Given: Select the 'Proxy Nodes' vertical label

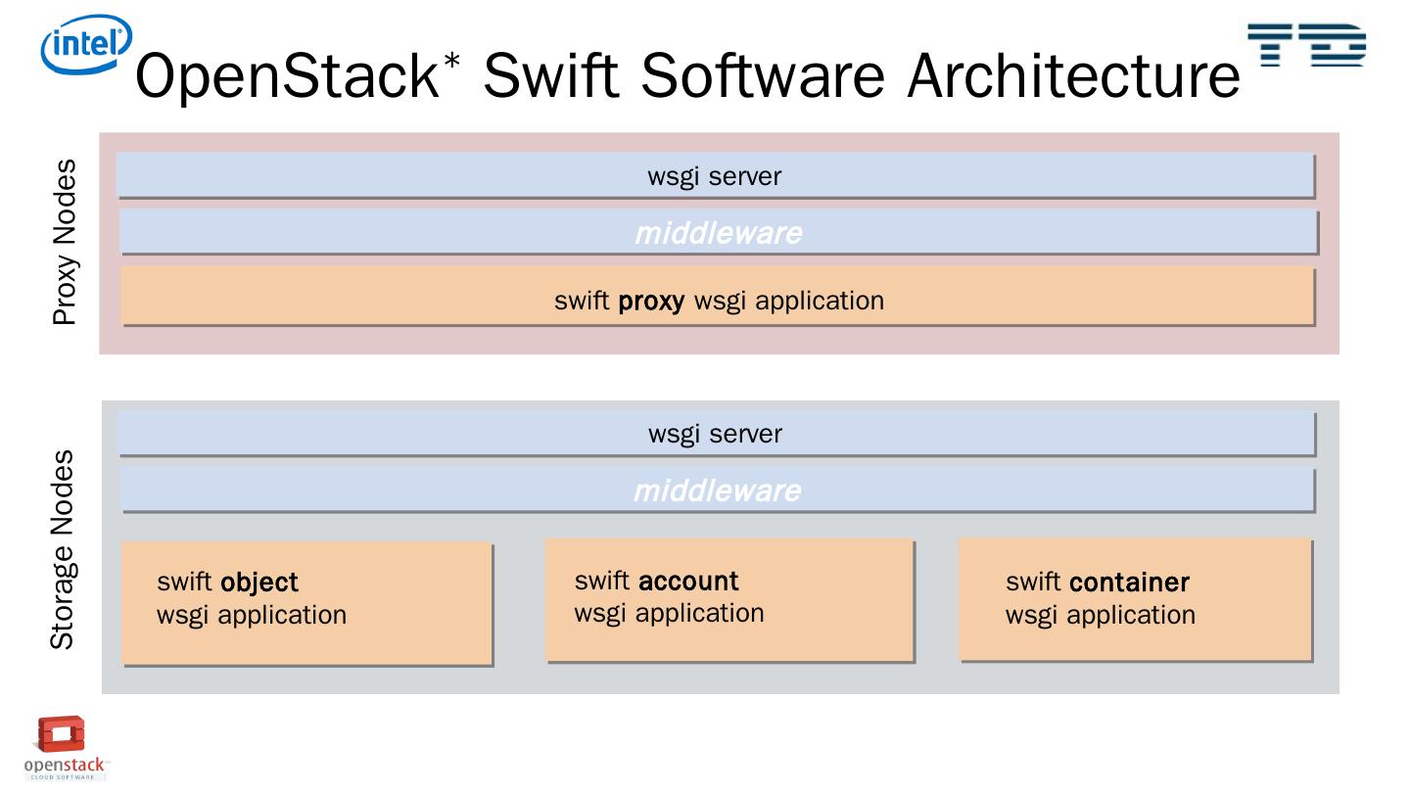Looking at the screenshot, I should [x=65, y=243].
